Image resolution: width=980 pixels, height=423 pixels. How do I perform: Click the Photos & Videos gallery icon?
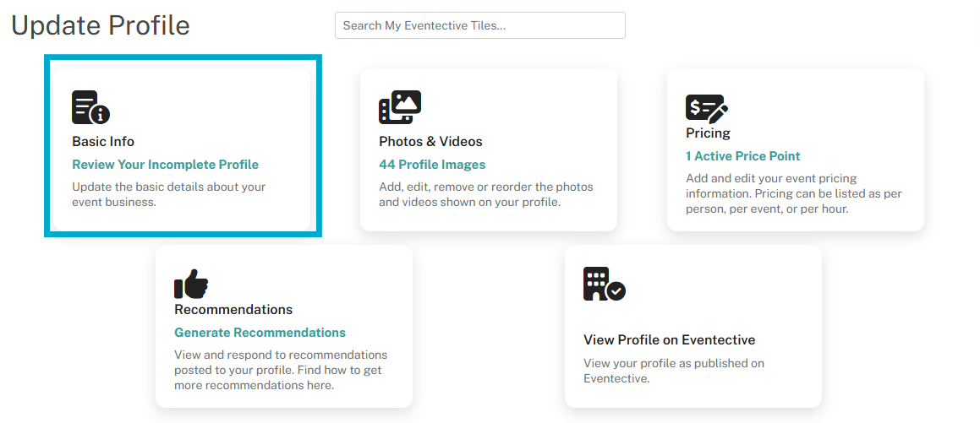click(400, 107)
